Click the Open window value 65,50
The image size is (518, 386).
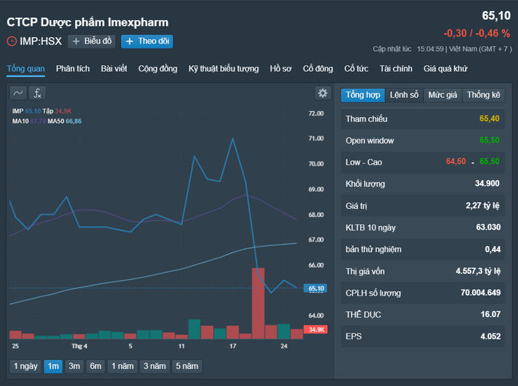[x=489, y=140]
